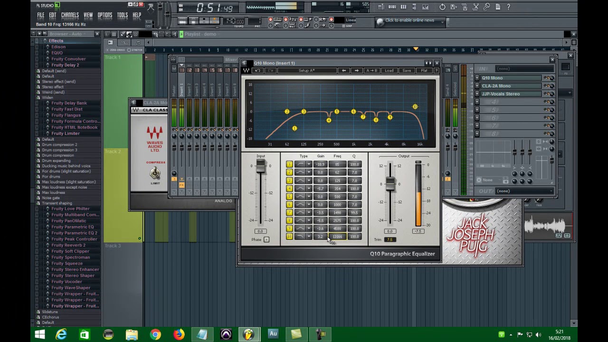Image resolution: width=608 pixels, height=342 pixels.
Task: Select Q10 Mono effect slot in mixer
Action: coord(511,78)
